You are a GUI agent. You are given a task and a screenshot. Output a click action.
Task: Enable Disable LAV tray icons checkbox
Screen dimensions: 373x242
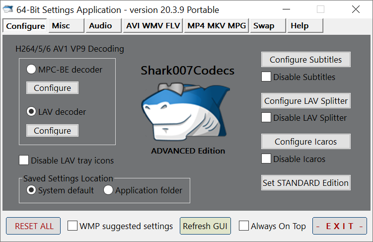point(24,161)
